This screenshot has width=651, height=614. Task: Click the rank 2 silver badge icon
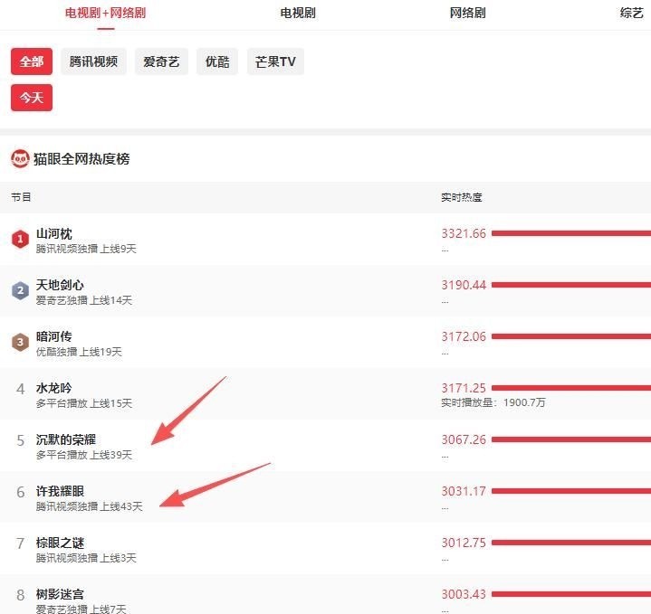20,291
